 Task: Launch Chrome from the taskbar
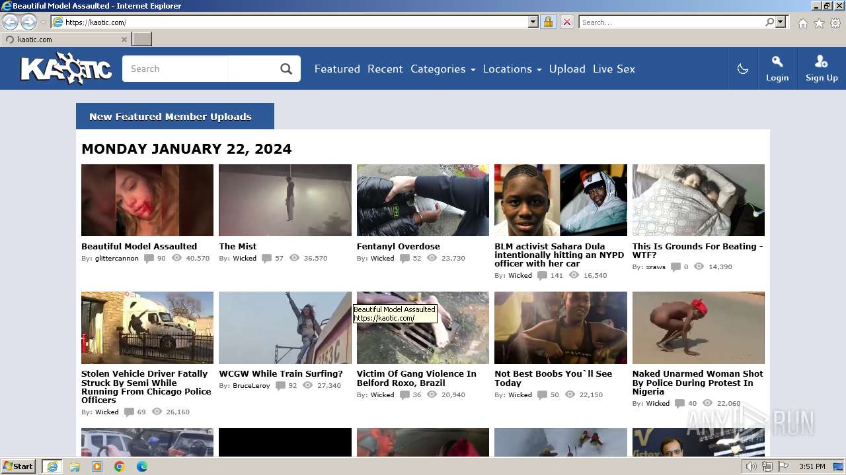tap(120, 466)
